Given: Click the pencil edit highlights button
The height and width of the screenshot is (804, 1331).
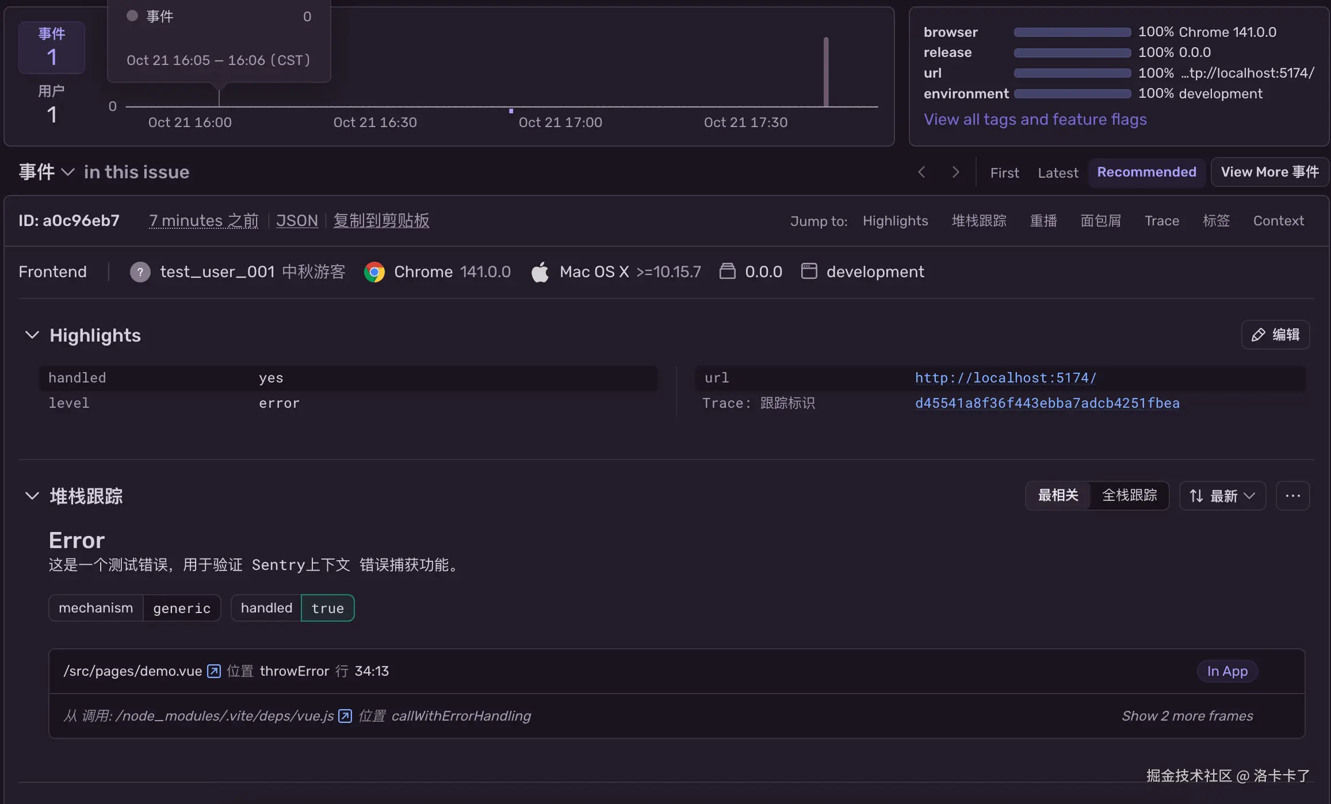Looking at the screenshot, I should point(1275,335).
